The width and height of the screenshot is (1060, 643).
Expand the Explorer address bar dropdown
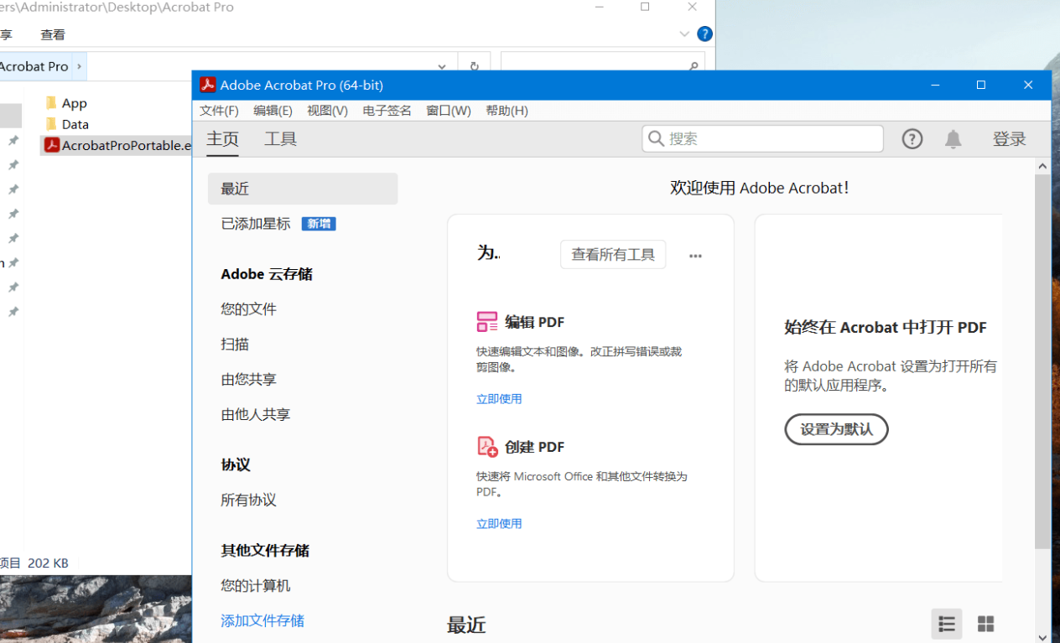[x=442, y=66]
